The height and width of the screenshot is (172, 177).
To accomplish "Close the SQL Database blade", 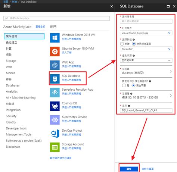I will point(174,6).
